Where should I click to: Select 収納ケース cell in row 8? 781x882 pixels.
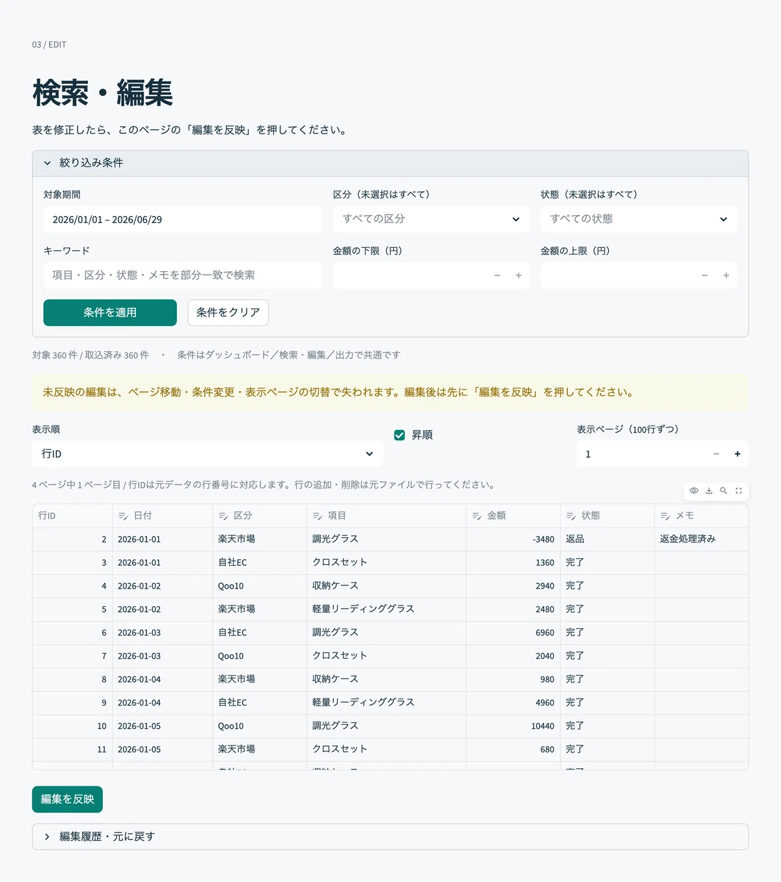pyautogui.click(x=387, y=679)
